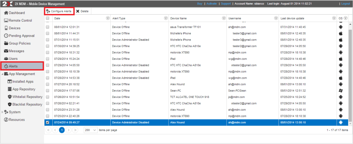Click Windows icon in Sean-PC row
Screen dimensions: 353x144
pos(341,91)
